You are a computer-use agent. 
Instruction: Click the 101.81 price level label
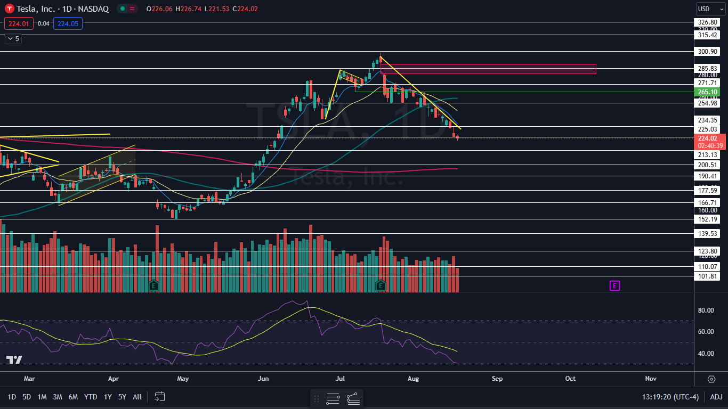[708, 276]
